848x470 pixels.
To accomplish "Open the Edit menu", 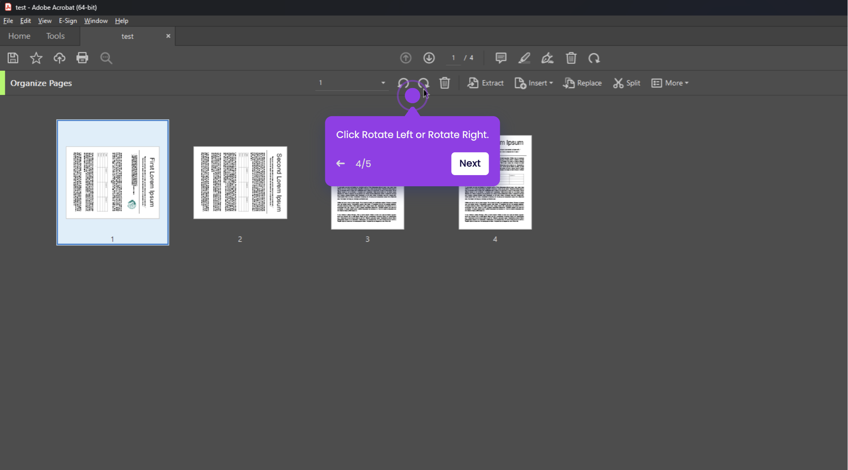I will (x=25, y=21).
